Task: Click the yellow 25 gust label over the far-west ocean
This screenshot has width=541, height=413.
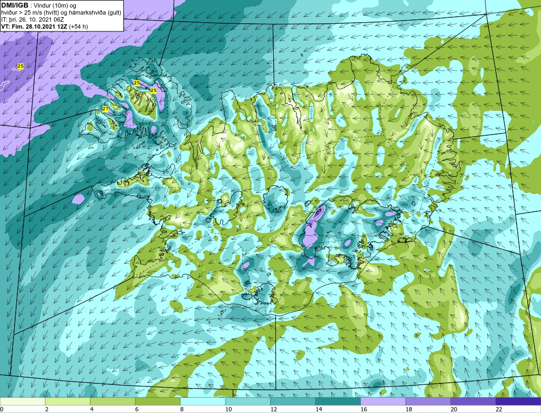Action: point(21,66)
